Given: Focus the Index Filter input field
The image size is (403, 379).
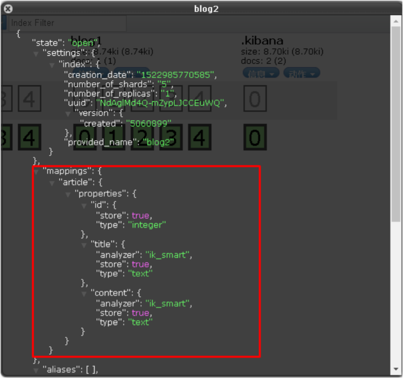Looking at the screenshot, I should pos(67,23).
